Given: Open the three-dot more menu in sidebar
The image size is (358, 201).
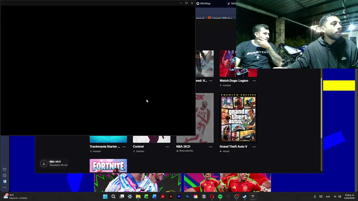Looking at the screenshot, I should click(x=4, y=187).
